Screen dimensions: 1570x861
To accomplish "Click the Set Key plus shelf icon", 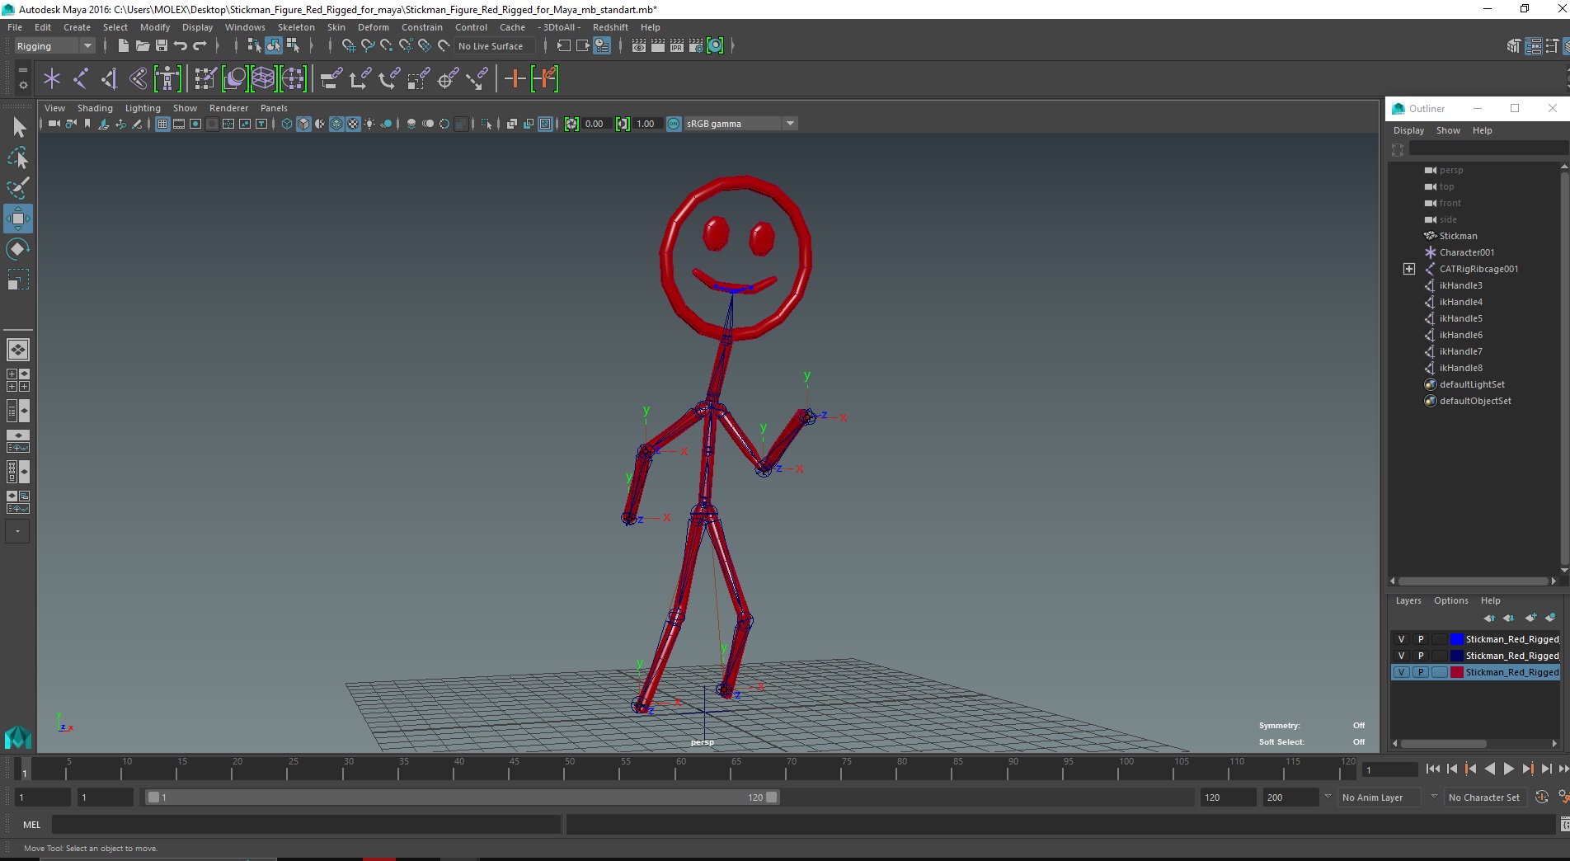I will click(515, 79).
